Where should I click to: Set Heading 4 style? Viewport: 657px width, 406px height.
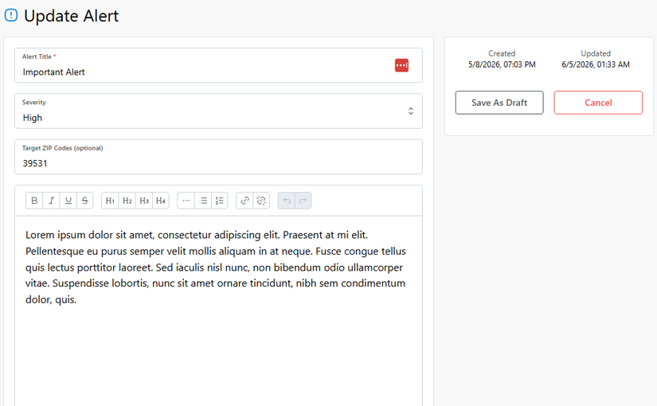[161, 201]
